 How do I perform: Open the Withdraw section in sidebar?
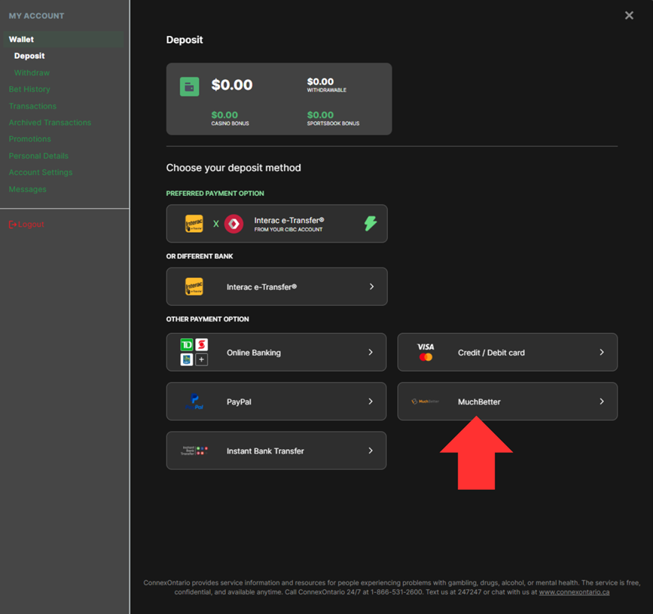32,73
